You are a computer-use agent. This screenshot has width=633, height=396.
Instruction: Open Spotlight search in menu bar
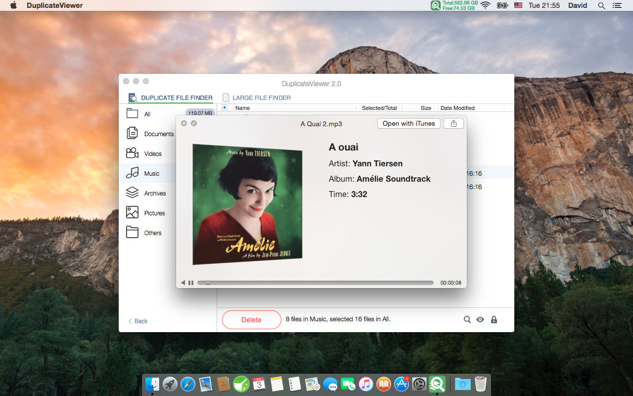[601, 5]
